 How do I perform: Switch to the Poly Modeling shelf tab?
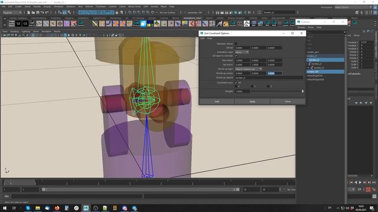point(39,18)
